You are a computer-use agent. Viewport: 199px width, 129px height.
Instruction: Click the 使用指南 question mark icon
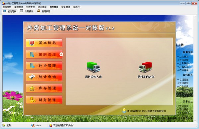pyautogui.click(x=38, y=11)
